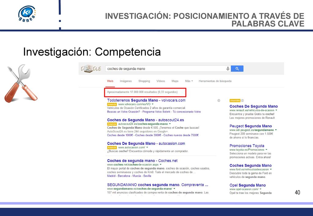Expand the Más dropdown menu
The width and height of the screenshot is (313, 216).
(189, 81)
